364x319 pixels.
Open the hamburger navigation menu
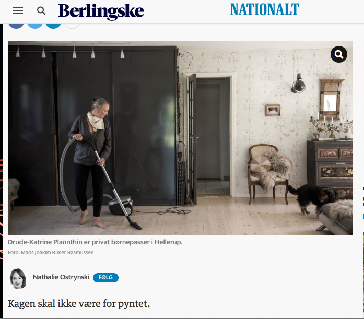tap(18, 10)
